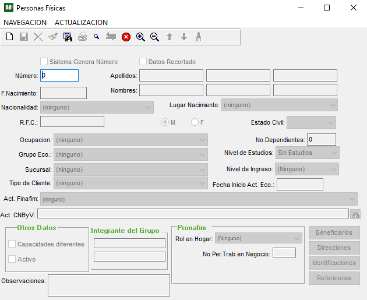The width and height of the screenshot is (367, 300).
Task: Click the printer icon in toolbar
Action: 82,37
